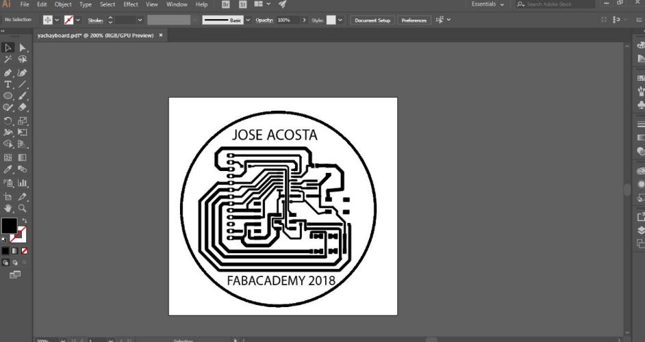Expand the Arrange Documents dropdown arrow
The width and height of the screenshot is (645, 342).
click(268, 4)
